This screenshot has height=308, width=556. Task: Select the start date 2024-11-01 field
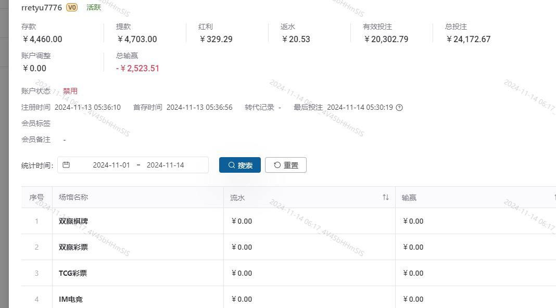(x=111, y=165)
